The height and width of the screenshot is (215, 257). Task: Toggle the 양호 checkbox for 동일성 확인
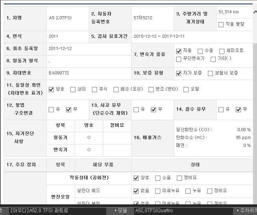(x=51, y=89)
